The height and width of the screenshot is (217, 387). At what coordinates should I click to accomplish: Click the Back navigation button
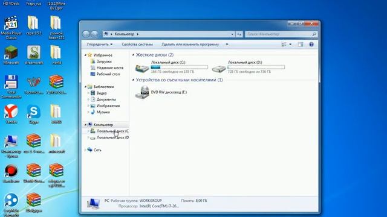[x=86, y=34]
